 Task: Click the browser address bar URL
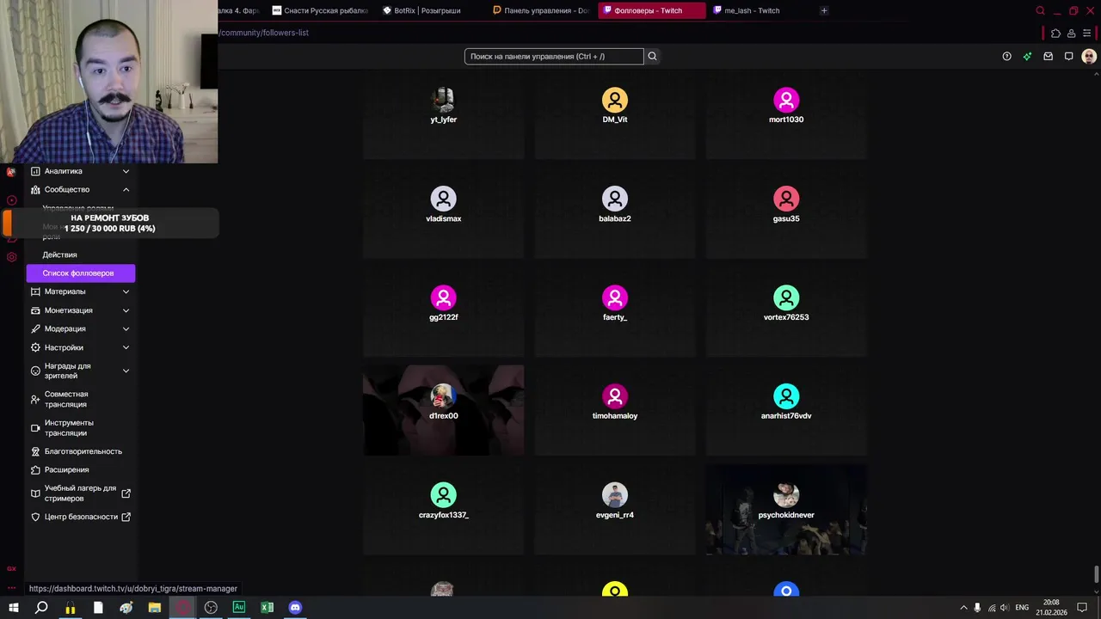[265, 33]
